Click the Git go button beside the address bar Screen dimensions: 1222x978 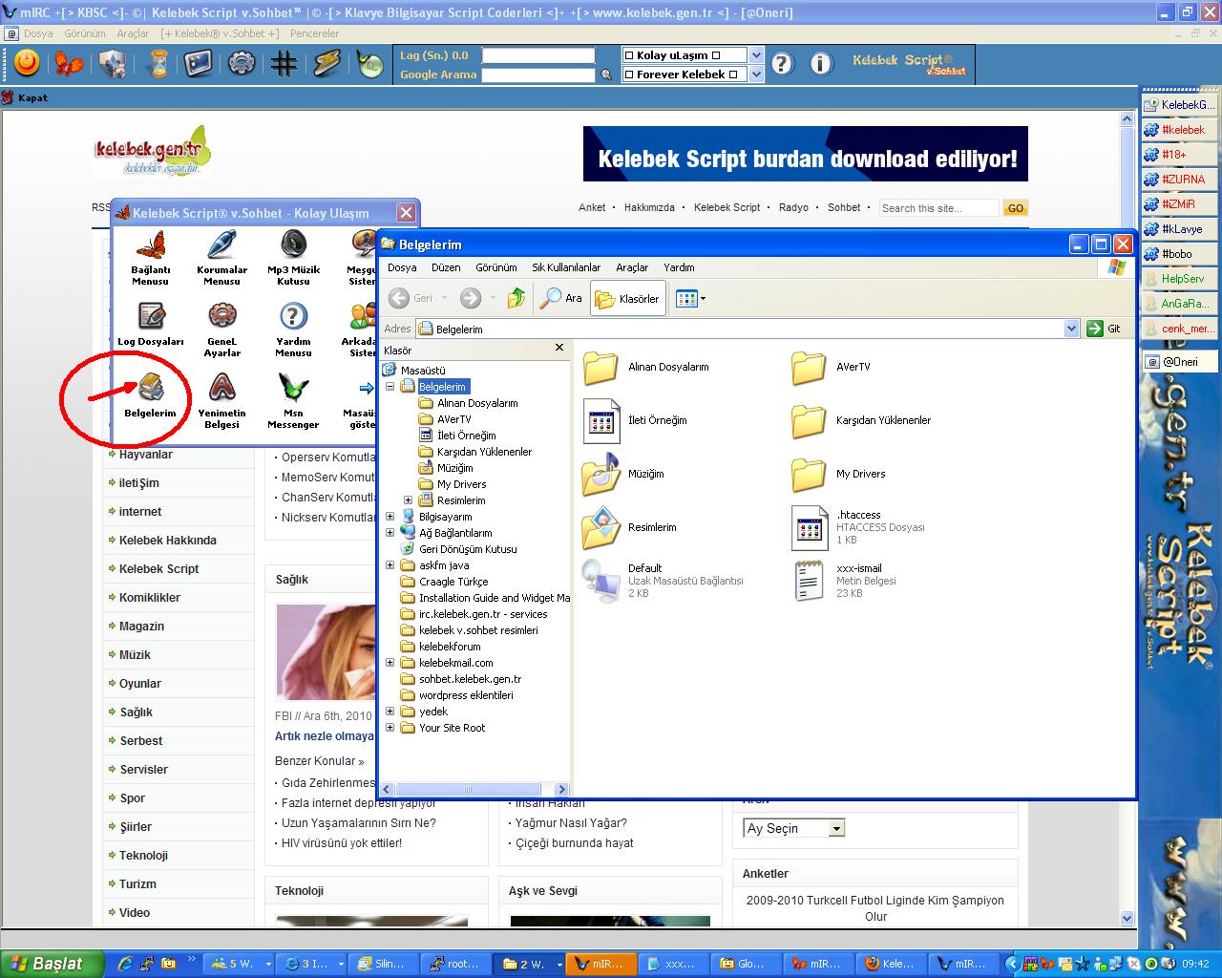point(1105,329)
